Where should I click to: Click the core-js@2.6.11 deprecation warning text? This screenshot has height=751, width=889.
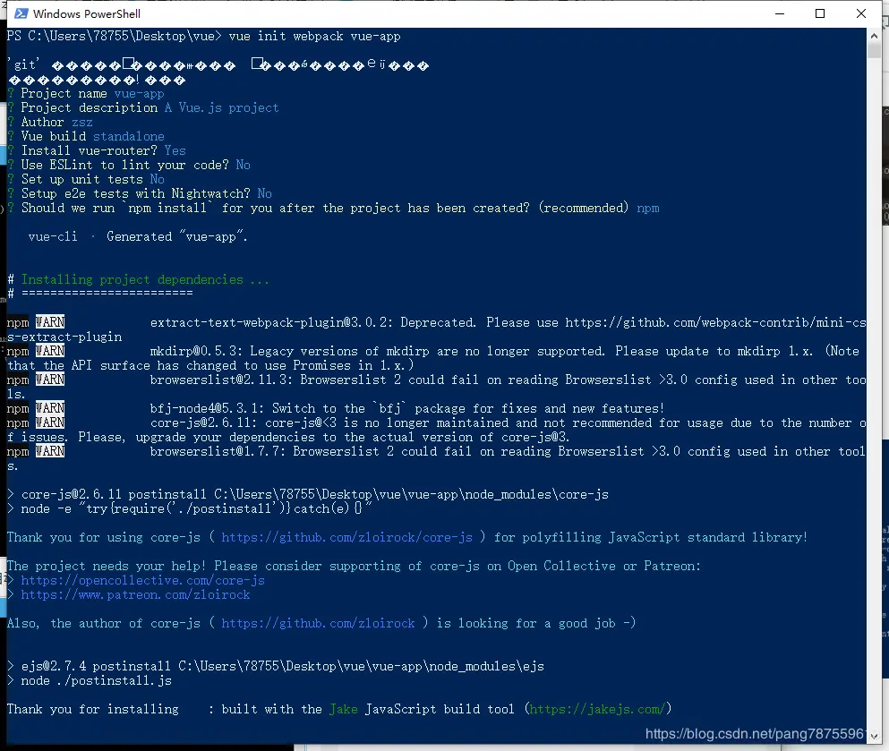click(x=437, y=430)
